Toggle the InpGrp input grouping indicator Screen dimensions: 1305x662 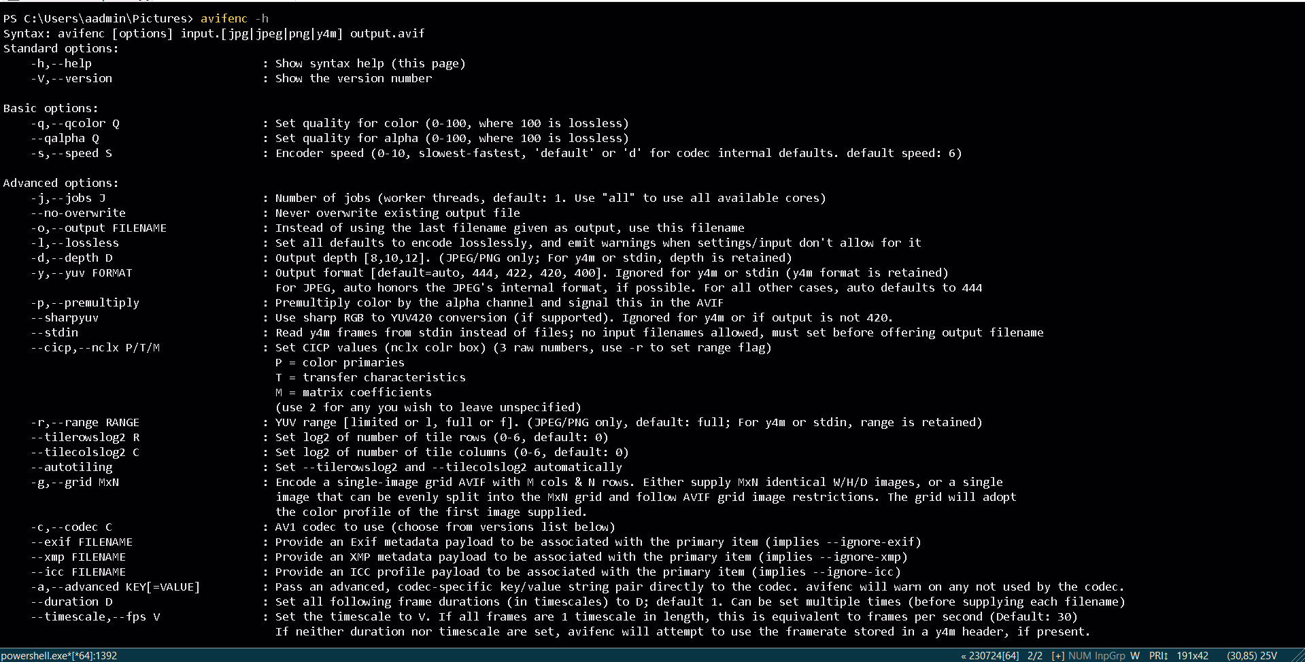point(1111,656)
